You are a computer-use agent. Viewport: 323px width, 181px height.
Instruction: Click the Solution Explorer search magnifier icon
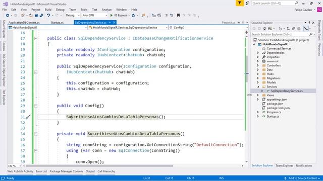click(x=311, y=34)
